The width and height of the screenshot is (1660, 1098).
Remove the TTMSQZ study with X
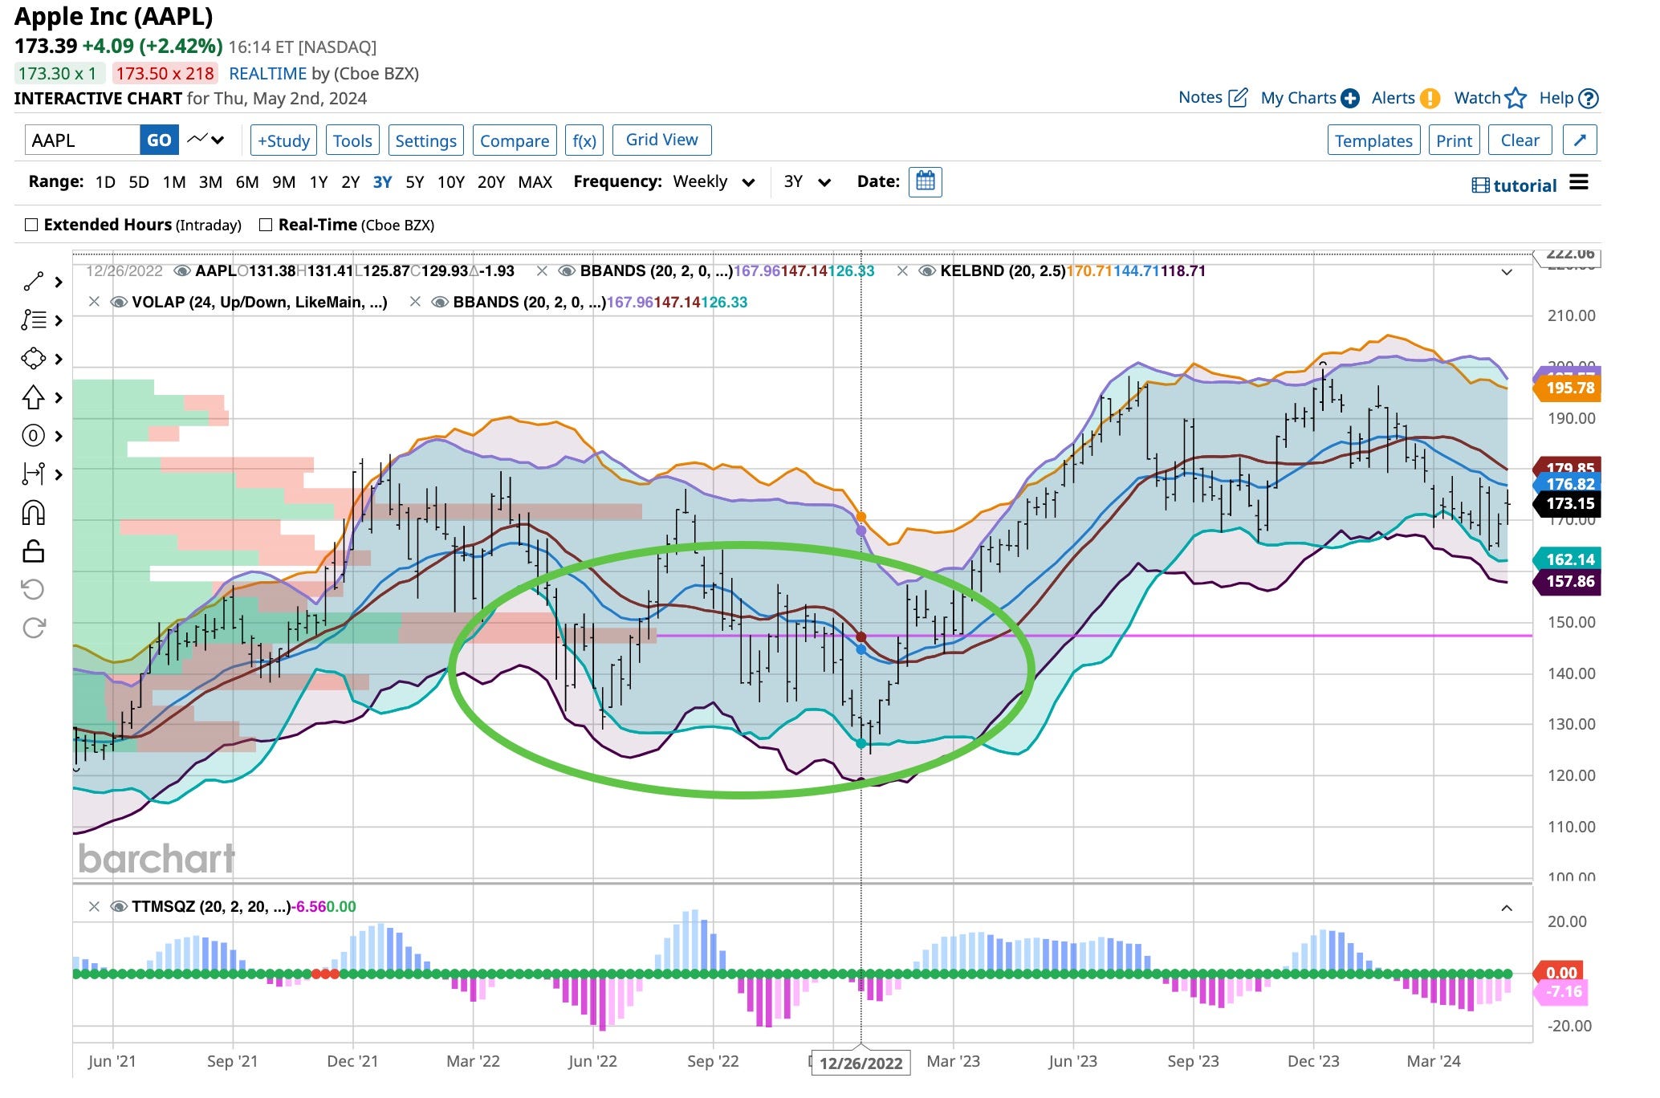point(94,907)
